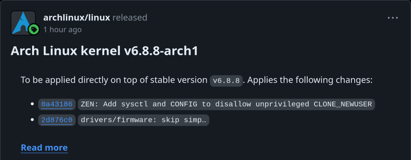Image resolution: width=411 pixels, height=160 pixels.
Task: Click the word "released" in the header
Action: point(130,18)
